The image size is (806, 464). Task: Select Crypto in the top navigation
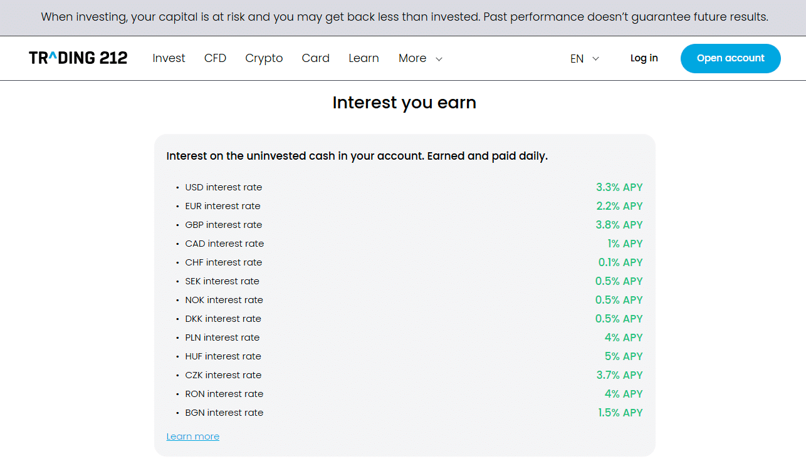coord(264,58)
